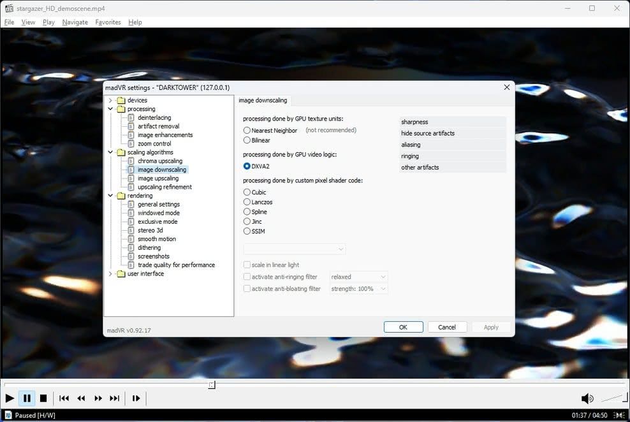Click the page icon beside smooth motion
630x422 pixels.
pyautogui.click(x=131, y=239)
